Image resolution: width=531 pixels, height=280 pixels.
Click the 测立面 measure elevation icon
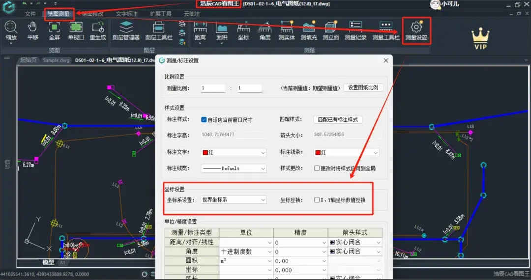(330, 27)
